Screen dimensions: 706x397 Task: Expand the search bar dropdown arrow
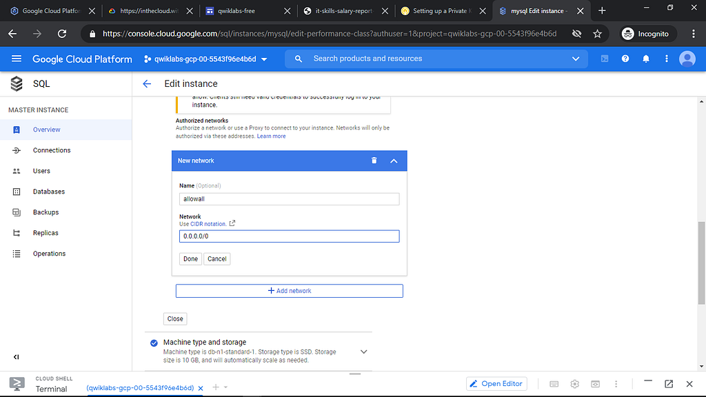(x=576, y=59)
